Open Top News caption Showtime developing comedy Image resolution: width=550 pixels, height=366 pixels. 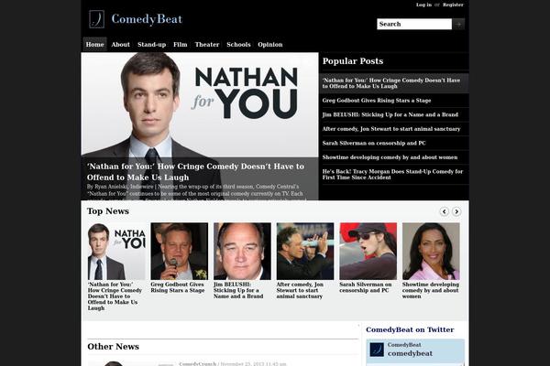click(431, 290)
